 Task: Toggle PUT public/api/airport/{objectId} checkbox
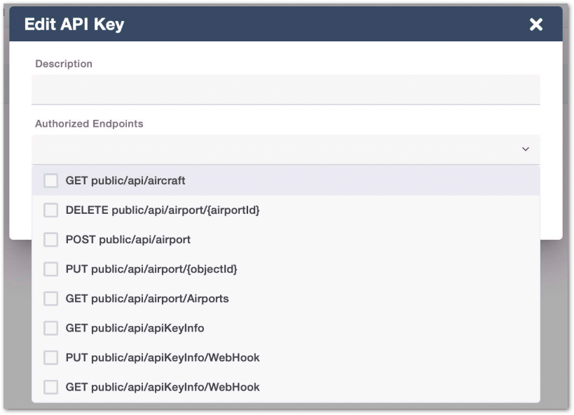(x=51, y=269)
